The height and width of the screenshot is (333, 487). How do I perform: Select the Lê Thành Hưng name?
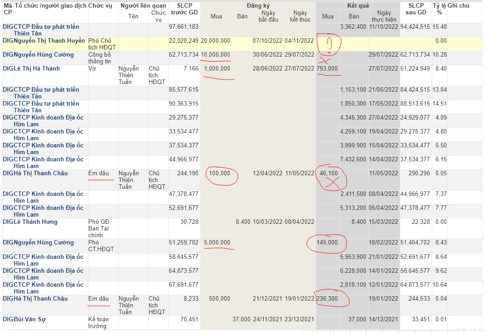pos(35,222)
